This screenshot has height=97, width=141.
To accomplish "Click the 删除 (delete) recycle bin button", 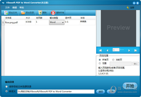I will (42, 13).
